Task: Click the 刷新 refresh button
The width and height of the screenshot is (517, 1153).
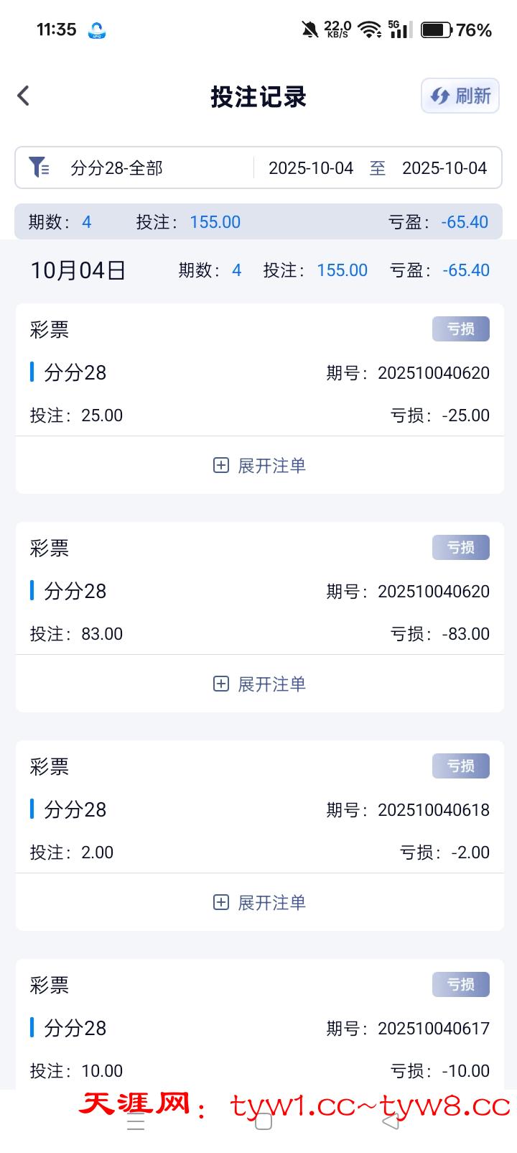Action: pos(460,96)
